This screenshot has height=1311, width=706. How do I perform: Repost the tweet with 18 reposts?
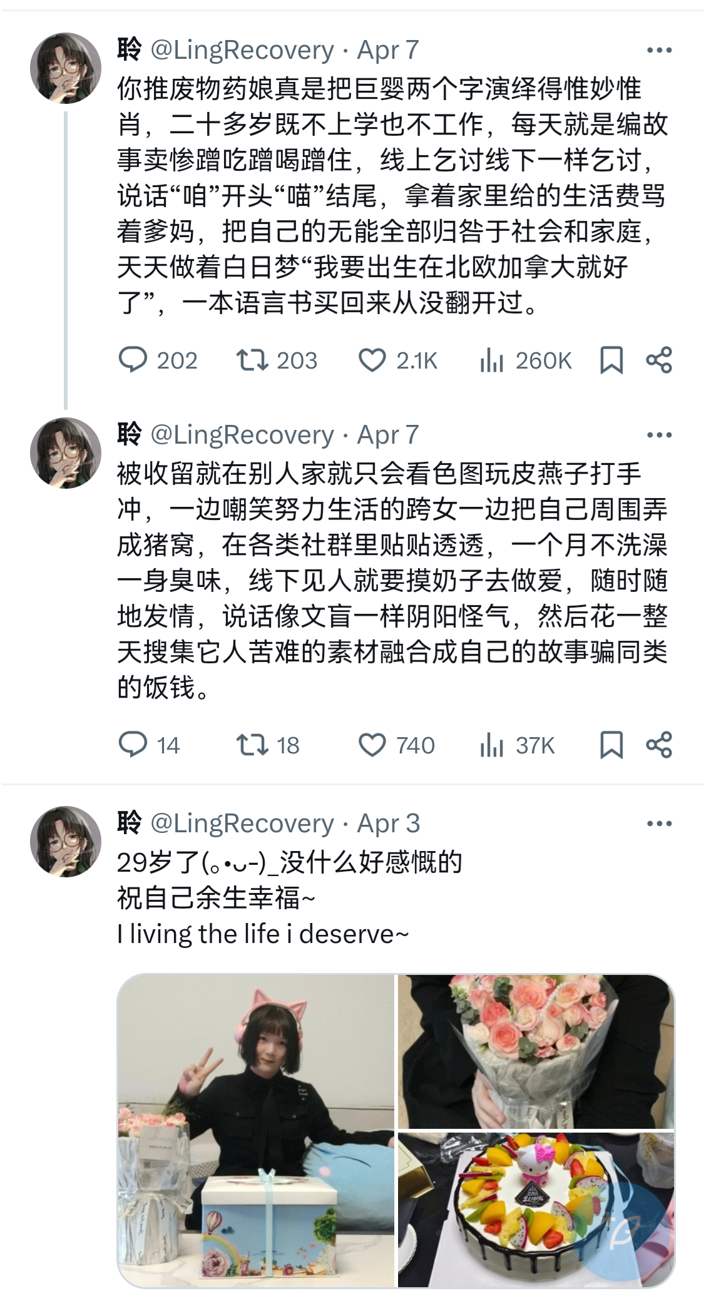[x=252, y=745]
